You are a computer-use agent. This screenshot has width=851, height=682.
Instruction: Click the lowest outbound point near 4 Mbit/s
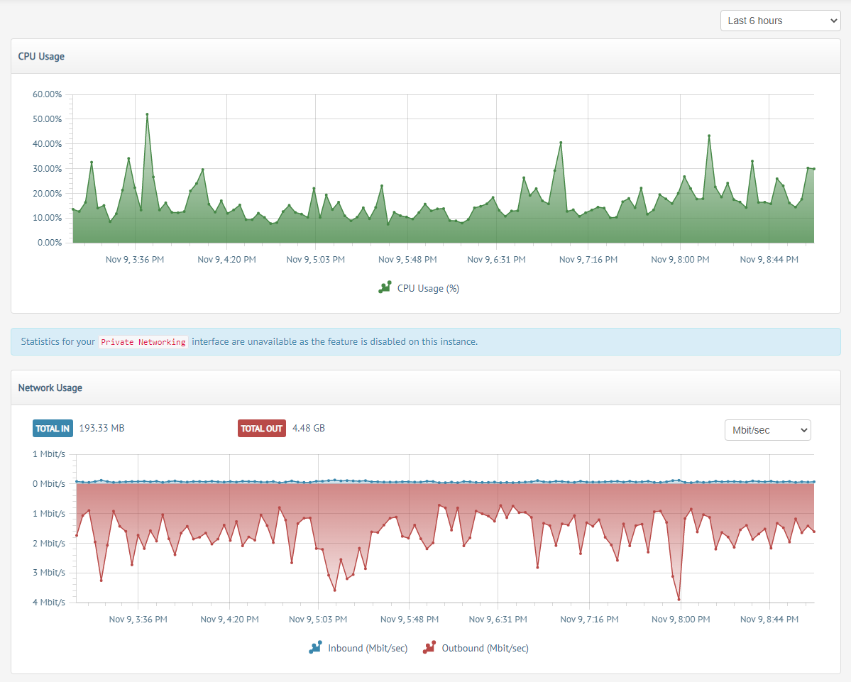[679, 600]
